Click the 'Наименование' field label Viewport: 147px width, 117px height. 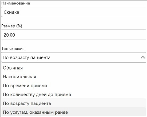[x=16, y=3]
